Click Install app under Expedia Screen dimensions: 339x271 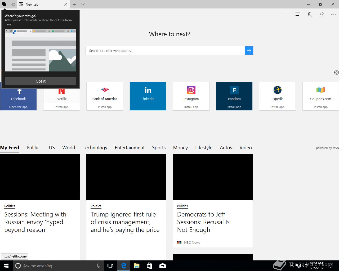pos(277,107)
